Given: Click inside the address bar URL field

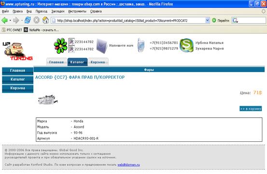Looking at the screenshot, I should pos(130,21).
